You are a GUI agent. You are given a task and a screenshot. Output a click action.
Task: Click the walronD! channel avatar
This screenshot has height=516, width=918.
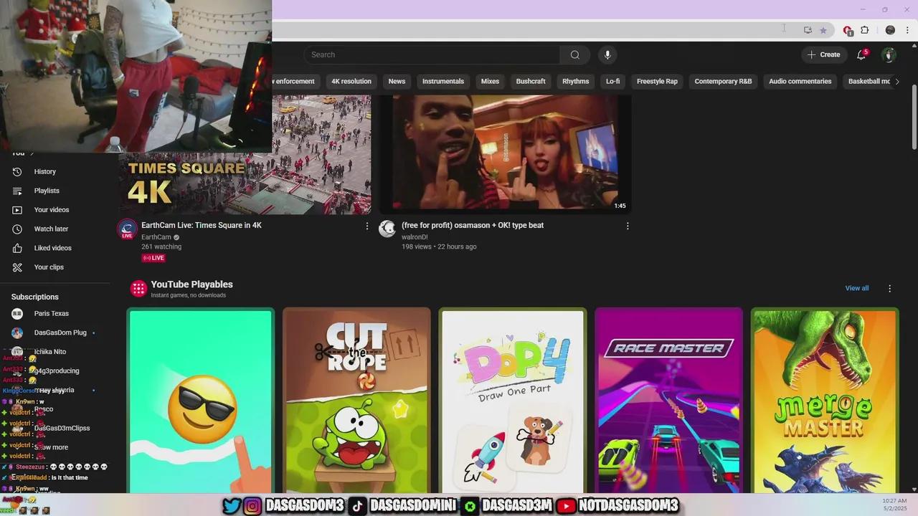point(387,229)
